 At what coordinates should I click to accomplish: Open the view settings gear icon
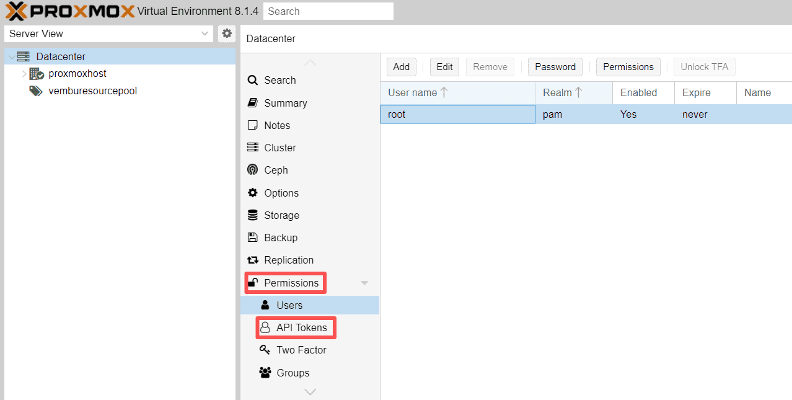[227, 33]
